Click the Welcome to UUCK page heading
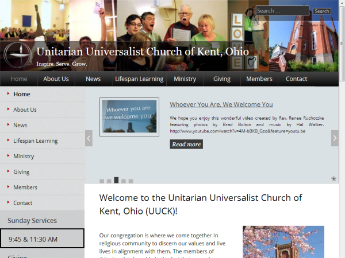The width and height of the screenshot is (345, 258). [201, 205]
